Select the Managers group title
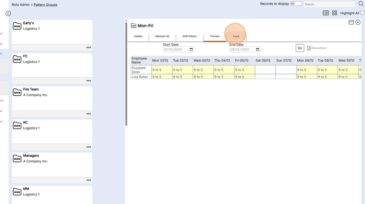Screen dimensions: 365x204 point(31,156)
